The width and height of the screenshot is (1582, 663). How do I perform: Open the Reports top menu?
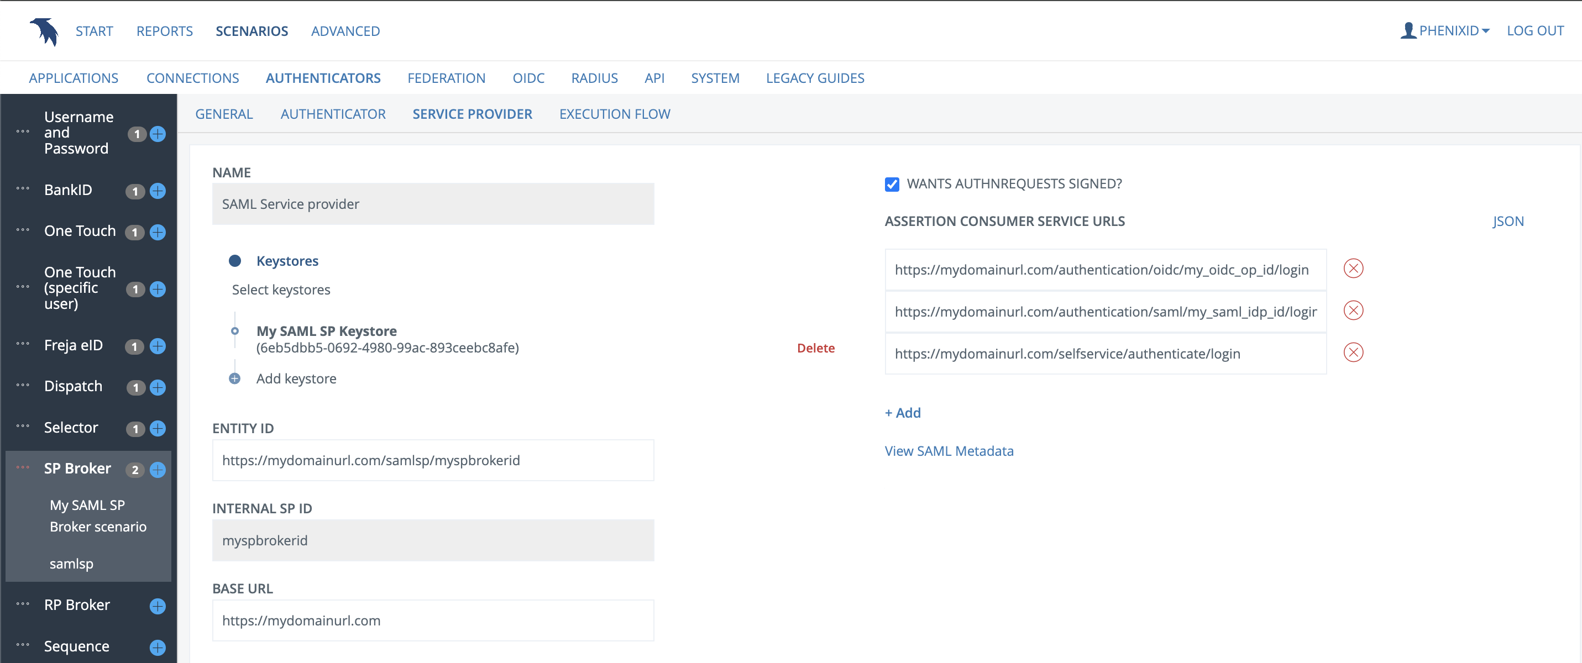165,31
